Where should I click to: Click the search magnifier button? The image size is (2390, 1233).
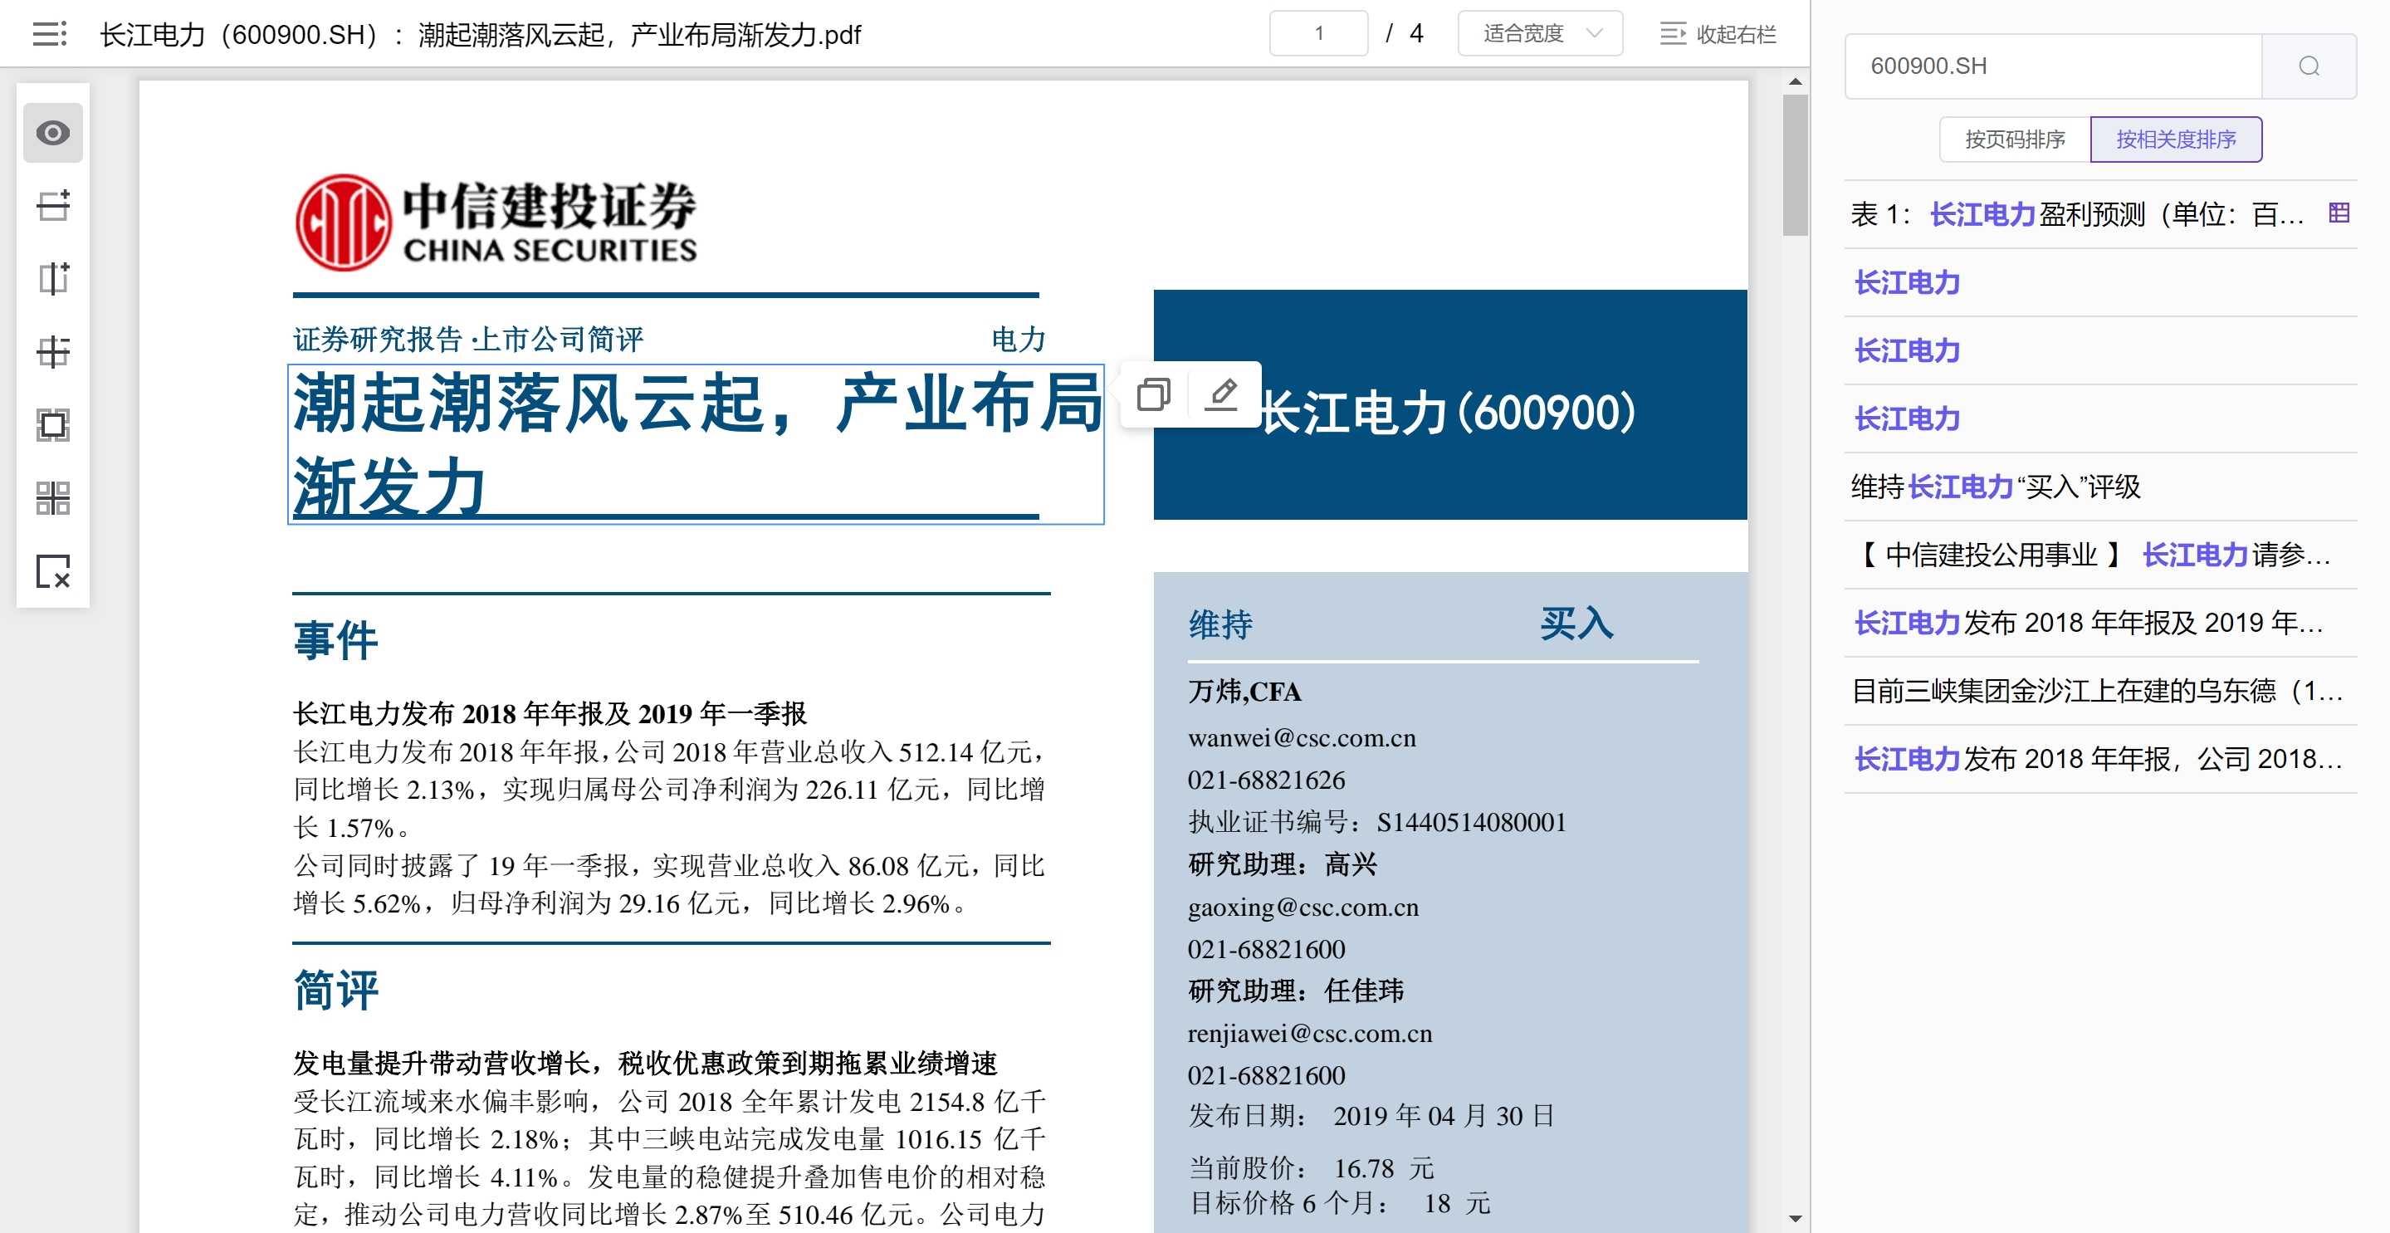pos(2309,66)
